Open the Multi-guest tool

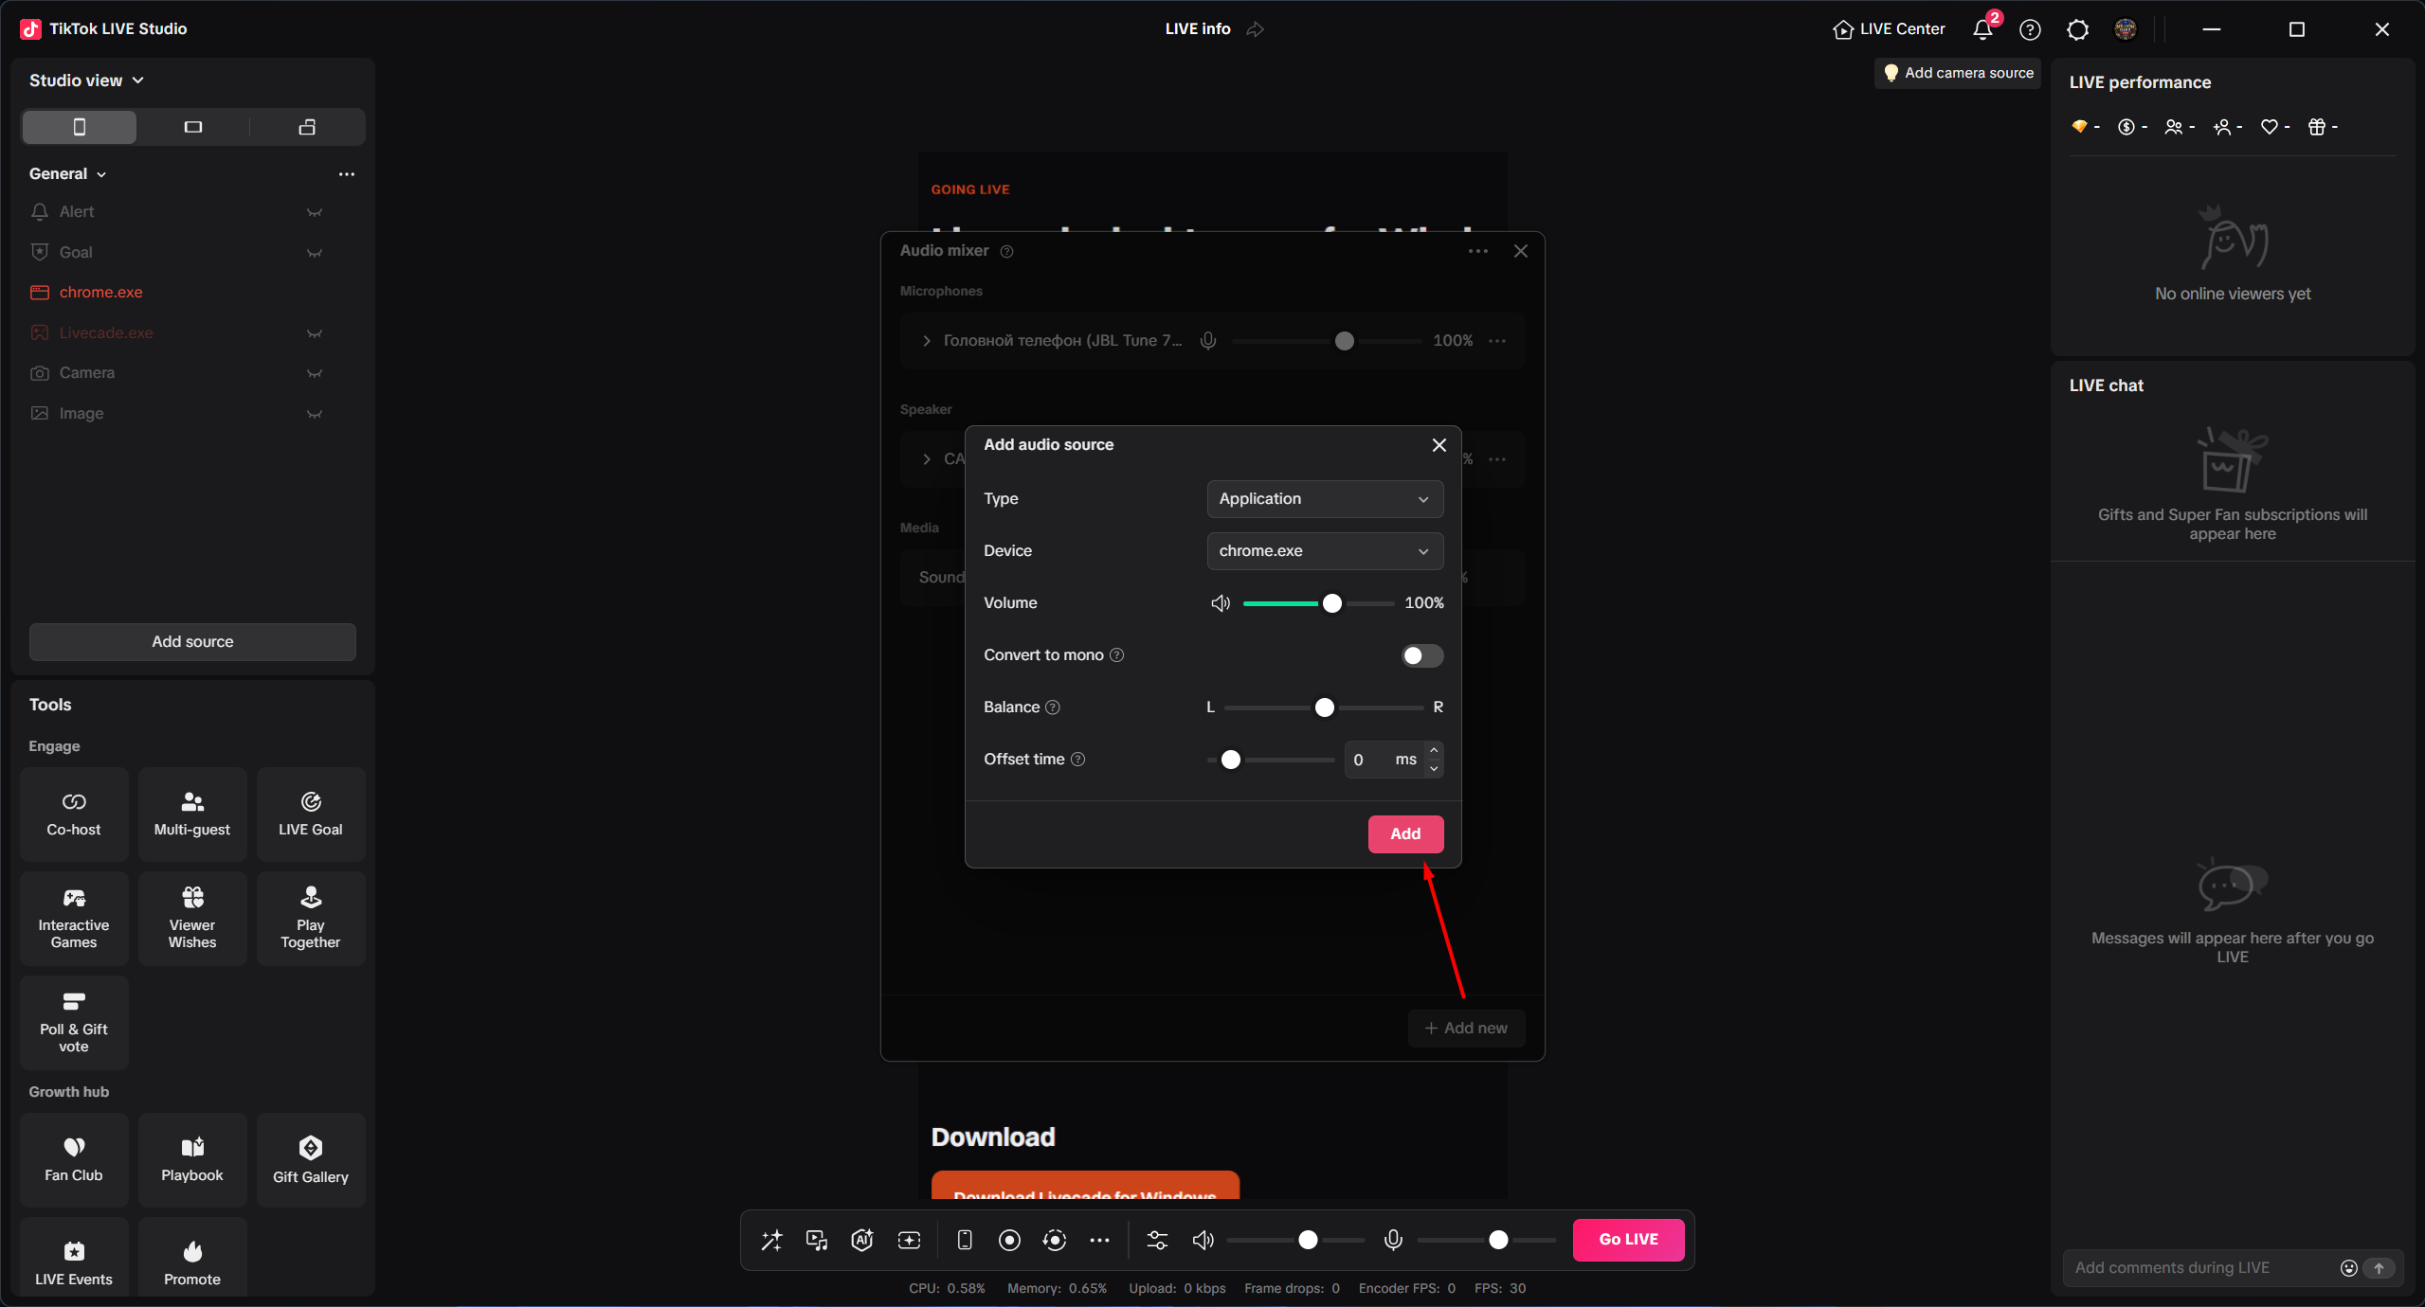pyautogui.click(x=192, y=814)
